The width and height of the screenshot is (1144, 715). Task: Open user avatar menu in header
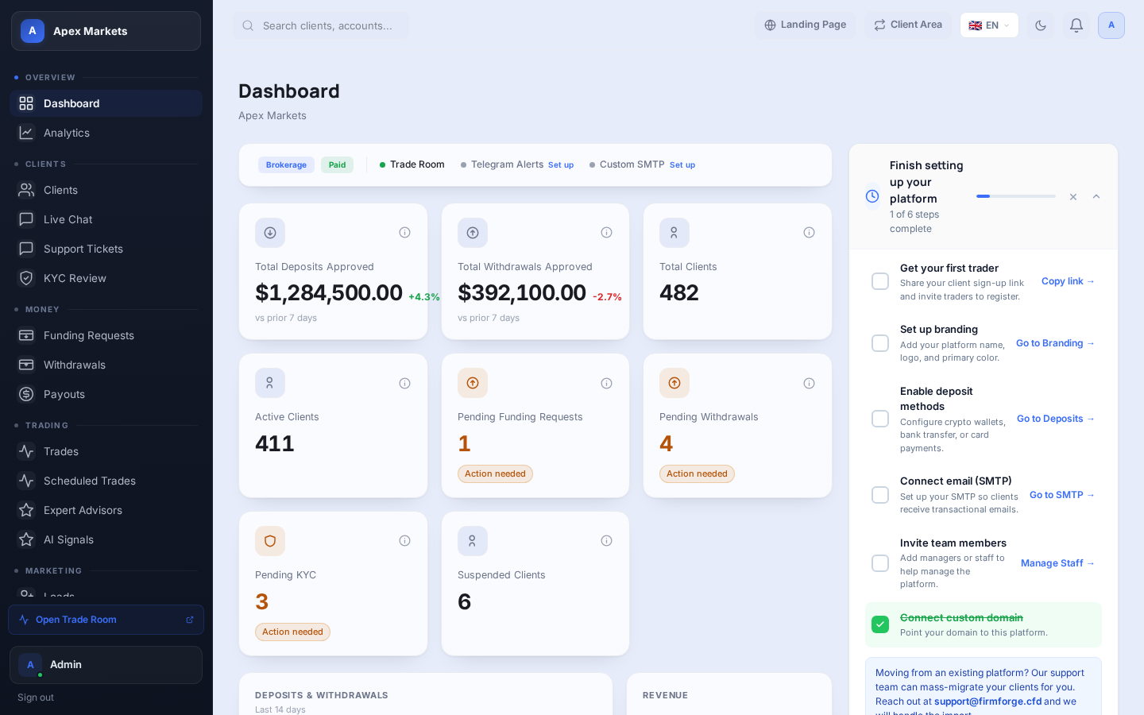tap(1111, 25)
